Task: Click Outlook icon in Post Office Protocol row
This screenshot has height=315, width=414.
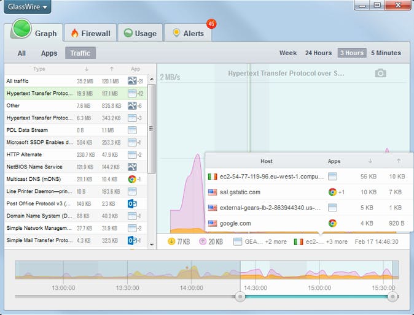Action: 132,203
